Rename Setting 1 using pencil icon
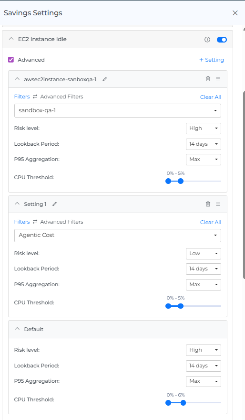 pos(54,204)
